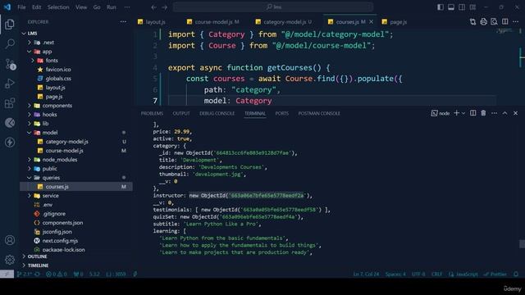This screenshot has height=295, width=525.
Task: Switch to the page.js editor tab
Action: (395, 22)
